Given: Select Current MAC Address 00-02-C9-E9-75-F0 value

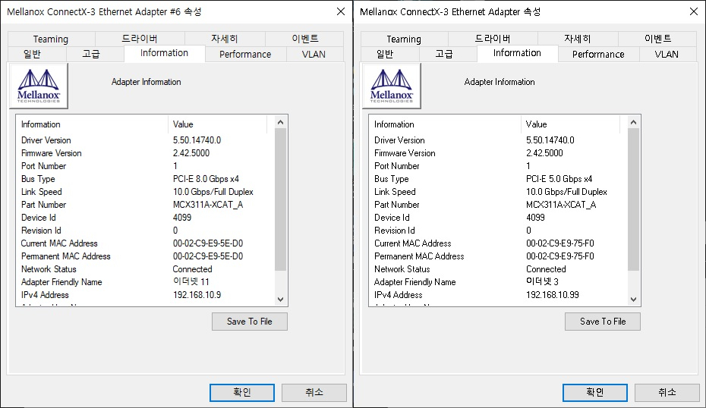Looking at the screenshot, I should coord(560,243).
